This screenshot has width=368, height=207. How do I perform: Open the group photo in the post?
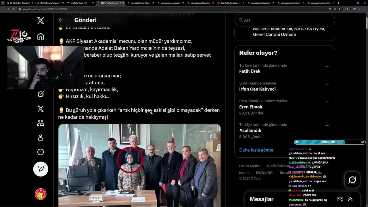pos(139,165)
